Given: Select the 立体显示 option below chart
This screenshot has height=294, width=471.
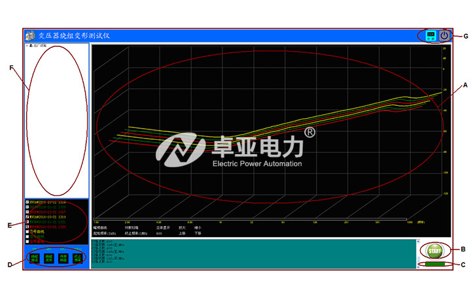Looking at the screenshot, I should pos(163,228).
